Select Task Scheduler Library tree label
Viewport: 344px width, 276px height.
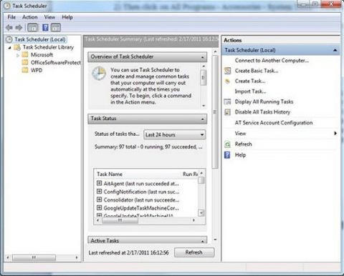[x=48, y=47]
